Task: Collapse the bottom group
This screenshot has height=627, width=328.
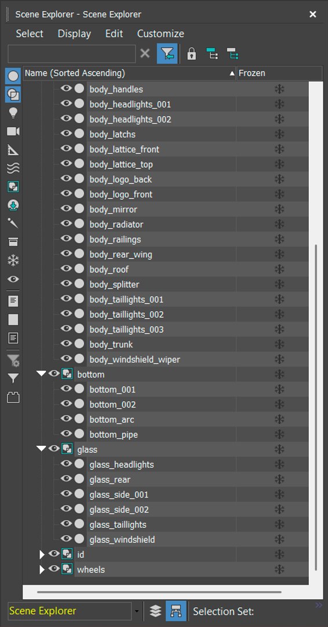Action: 42,374
